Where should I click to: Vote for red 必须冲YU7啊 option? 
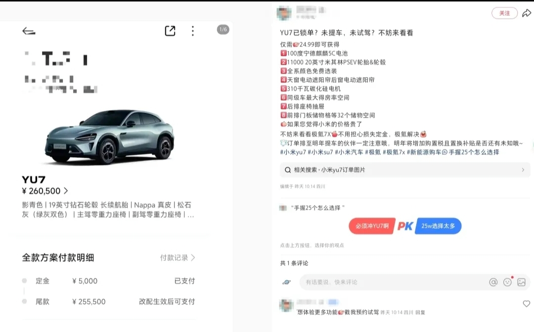click(x=372, y=226)
